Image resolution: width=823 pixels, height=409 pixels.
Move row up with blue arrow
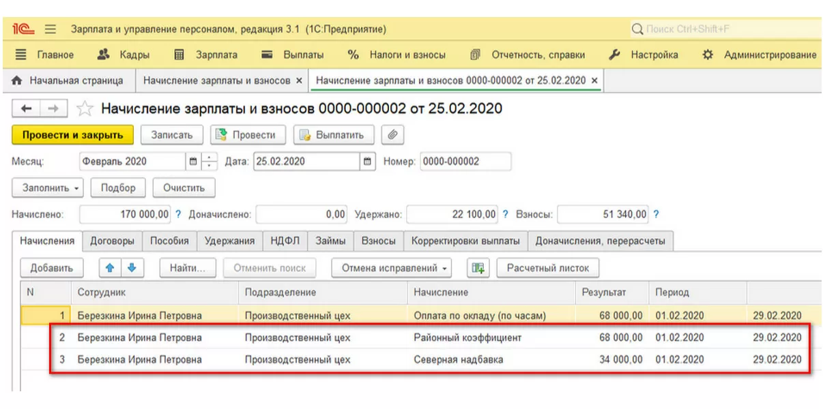coord(109,268)
